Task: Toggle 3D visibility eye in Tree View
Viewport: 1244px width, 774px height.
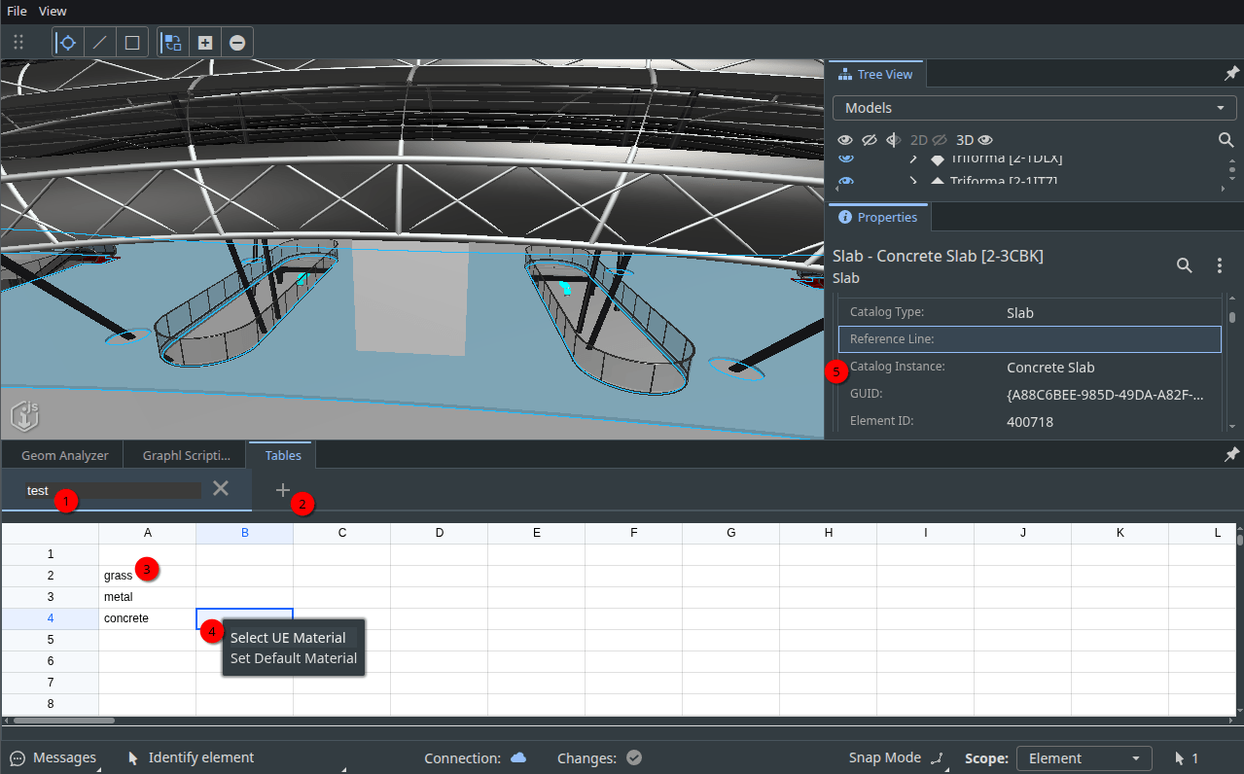Action: click(984, 139)
